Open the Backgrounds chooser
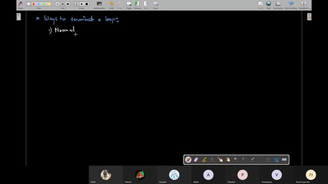328x184 pixels. (x=99, y=5)
